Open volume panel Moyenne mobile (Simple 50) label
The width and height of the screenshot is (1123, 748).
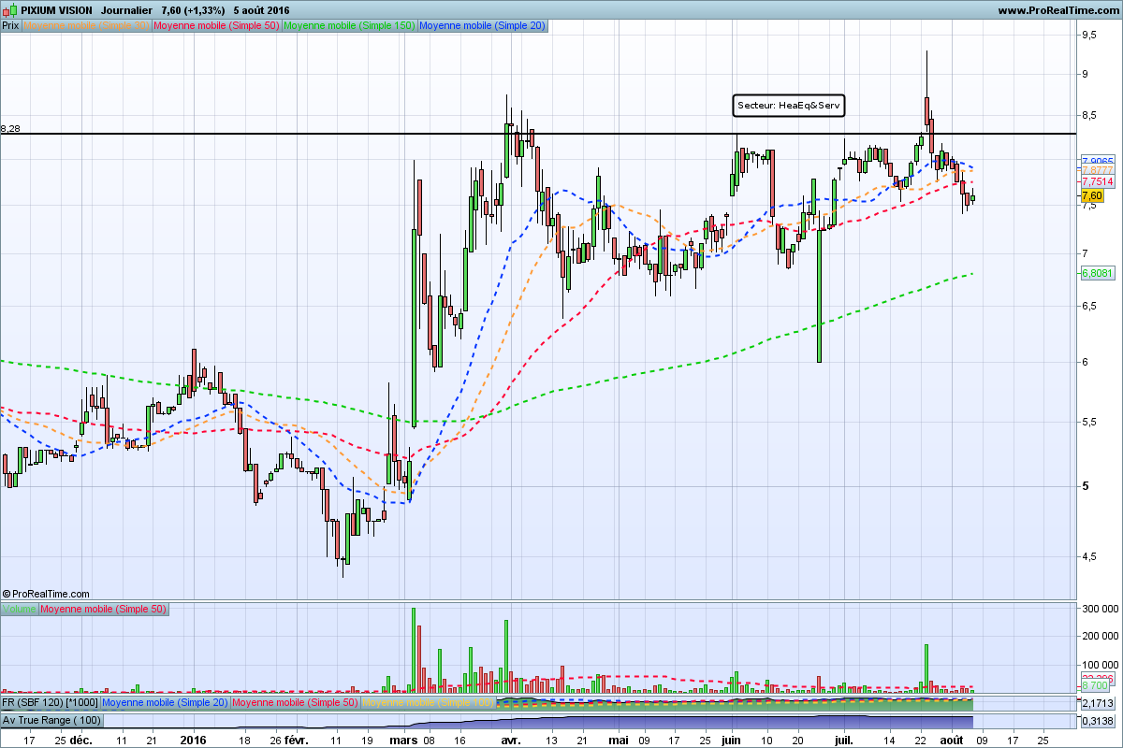pyautogui.click(x=103, y=609)
